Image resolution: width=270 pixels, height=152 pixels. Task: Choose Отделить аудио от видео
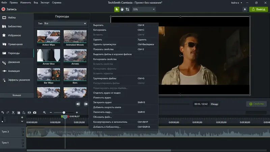(107, 93)
